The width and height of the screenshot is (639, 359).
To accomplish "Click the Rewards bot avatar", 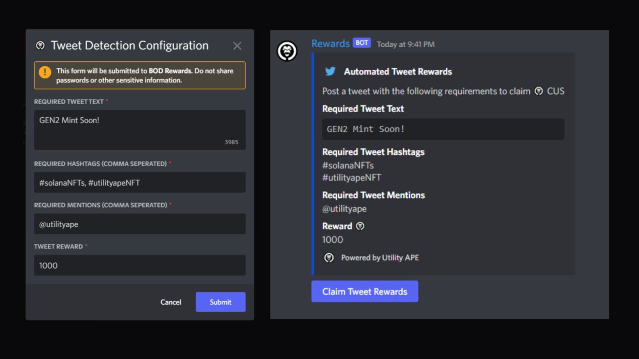I will (287, 51).
